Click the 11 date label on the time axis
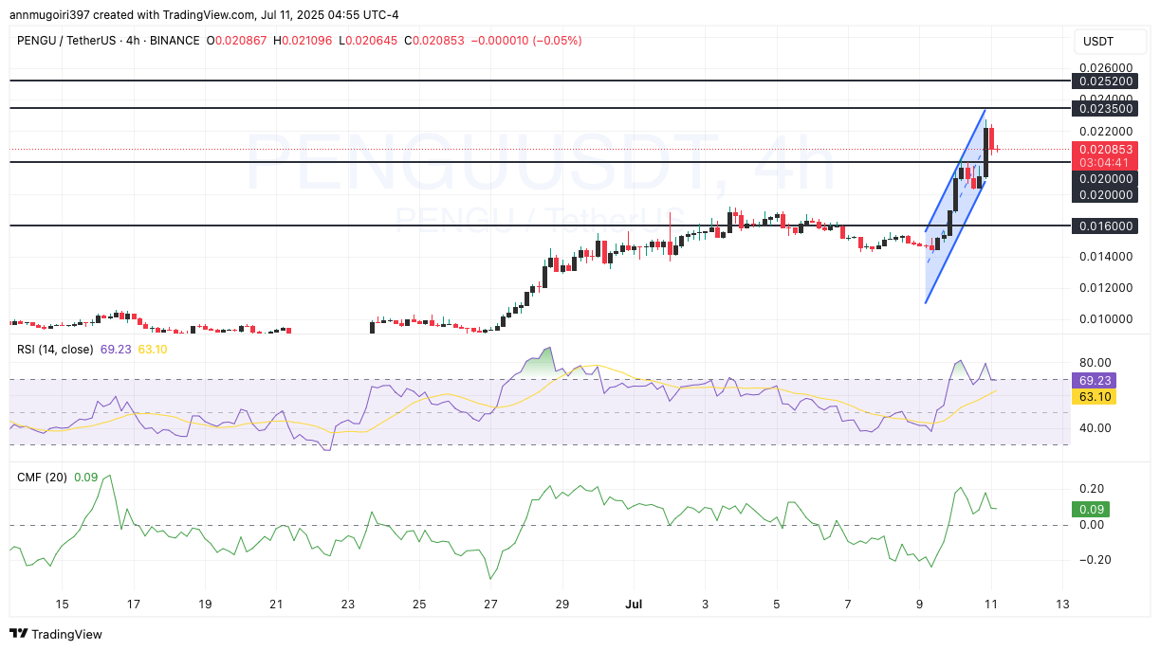The width and height of the screenshot is (1160, 650). pyautogui.click(x=990, y=604)
